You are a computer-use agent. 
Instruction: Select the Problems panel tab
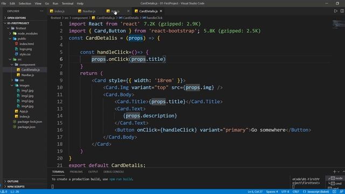click(x=76, y=172)
